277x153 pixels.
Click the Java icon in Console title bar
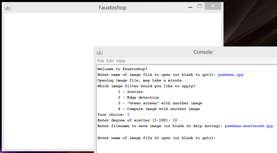click(100, 52)
